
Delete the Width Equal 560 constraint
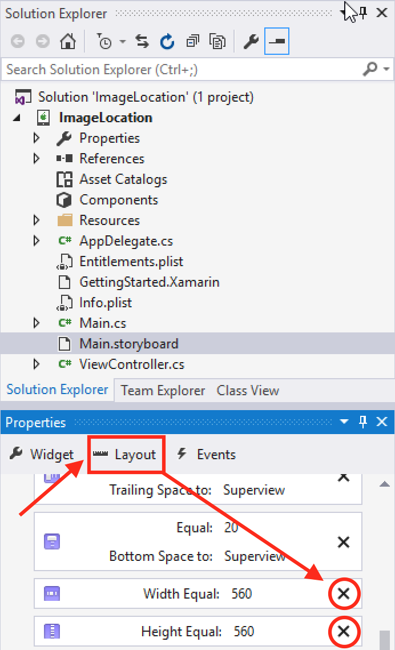coord(344,593)
